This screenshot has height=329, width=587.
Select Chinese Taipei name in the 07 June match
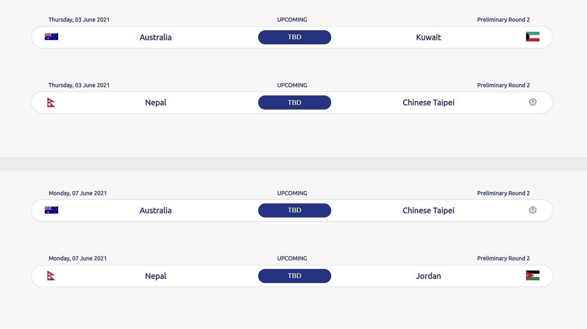(x=428, y=211)
